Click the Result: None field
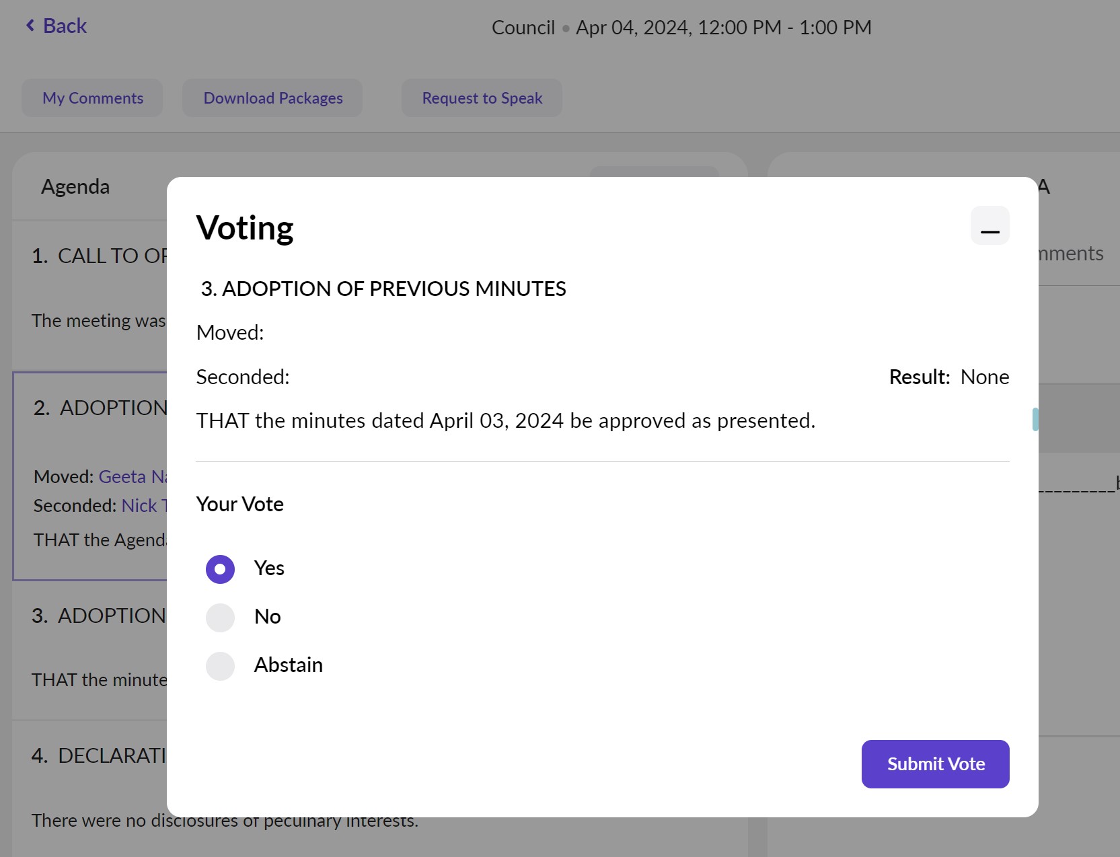Image resolution: width=1120 pixels, height=857 pixels. [x=948, y=377]
